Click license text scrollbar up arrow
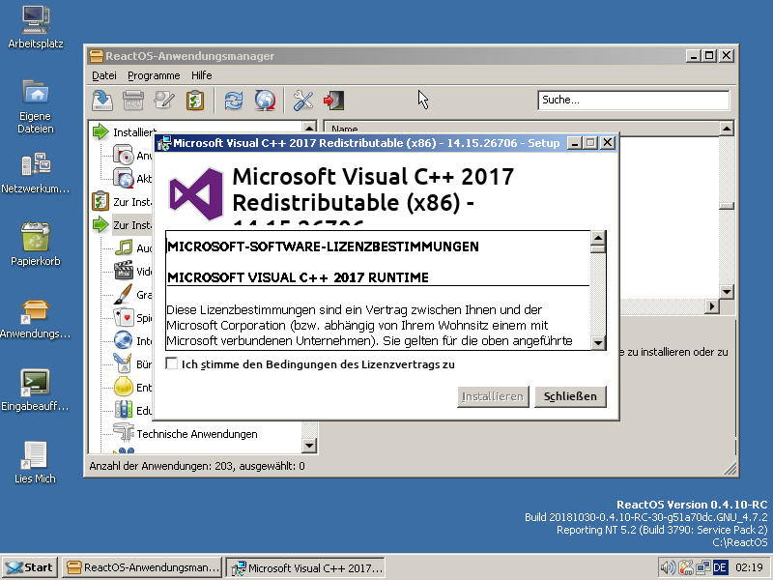The width and height of the screenshot is (773, 580). click(598, 238)
